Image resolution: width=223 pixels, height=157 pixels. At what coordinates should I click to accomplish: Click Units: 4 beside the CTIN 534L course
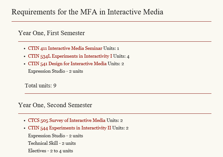click(121, 56)
